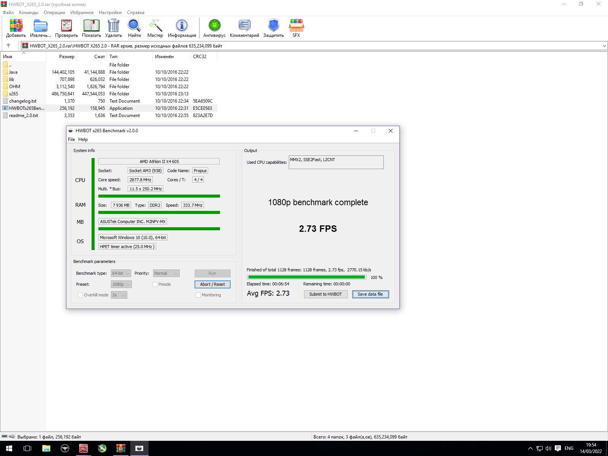Sort file list by Размер column header
The image size is (608, 456).
pos(62,57)
